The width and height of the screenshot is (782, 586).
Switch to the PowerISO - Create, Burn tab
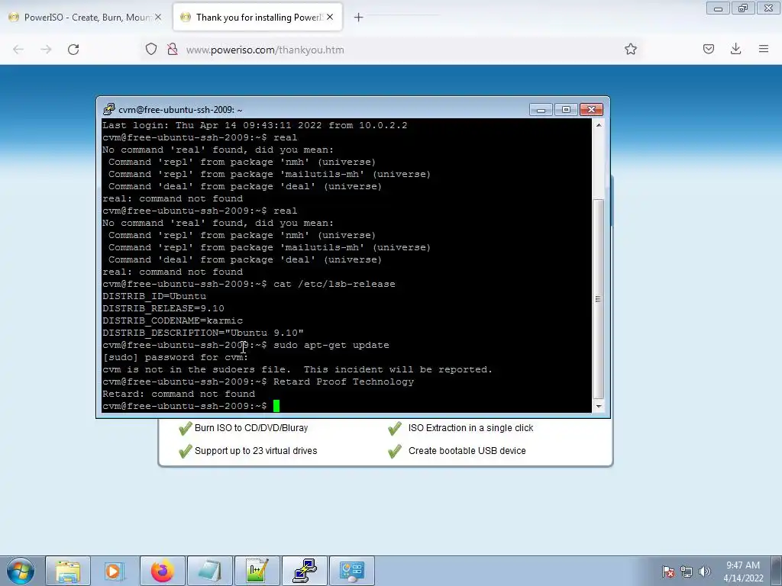coord(85,18)
